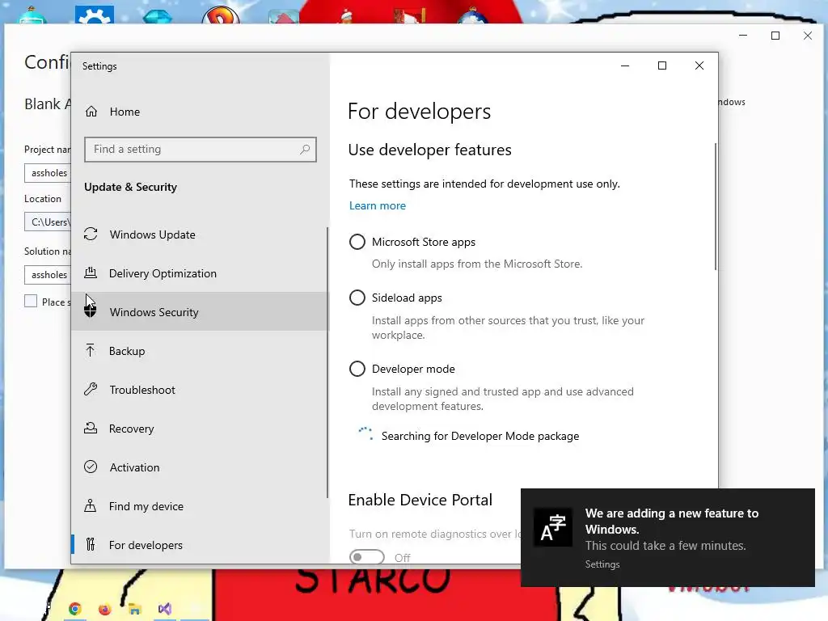Focus the Find a setting search box
The width and height of the screenshot is (828, 621).
pos(201,150)
